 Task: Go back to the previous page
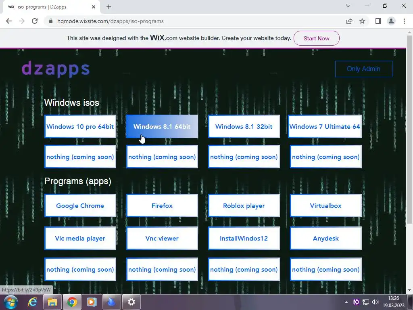click(9, 21)
